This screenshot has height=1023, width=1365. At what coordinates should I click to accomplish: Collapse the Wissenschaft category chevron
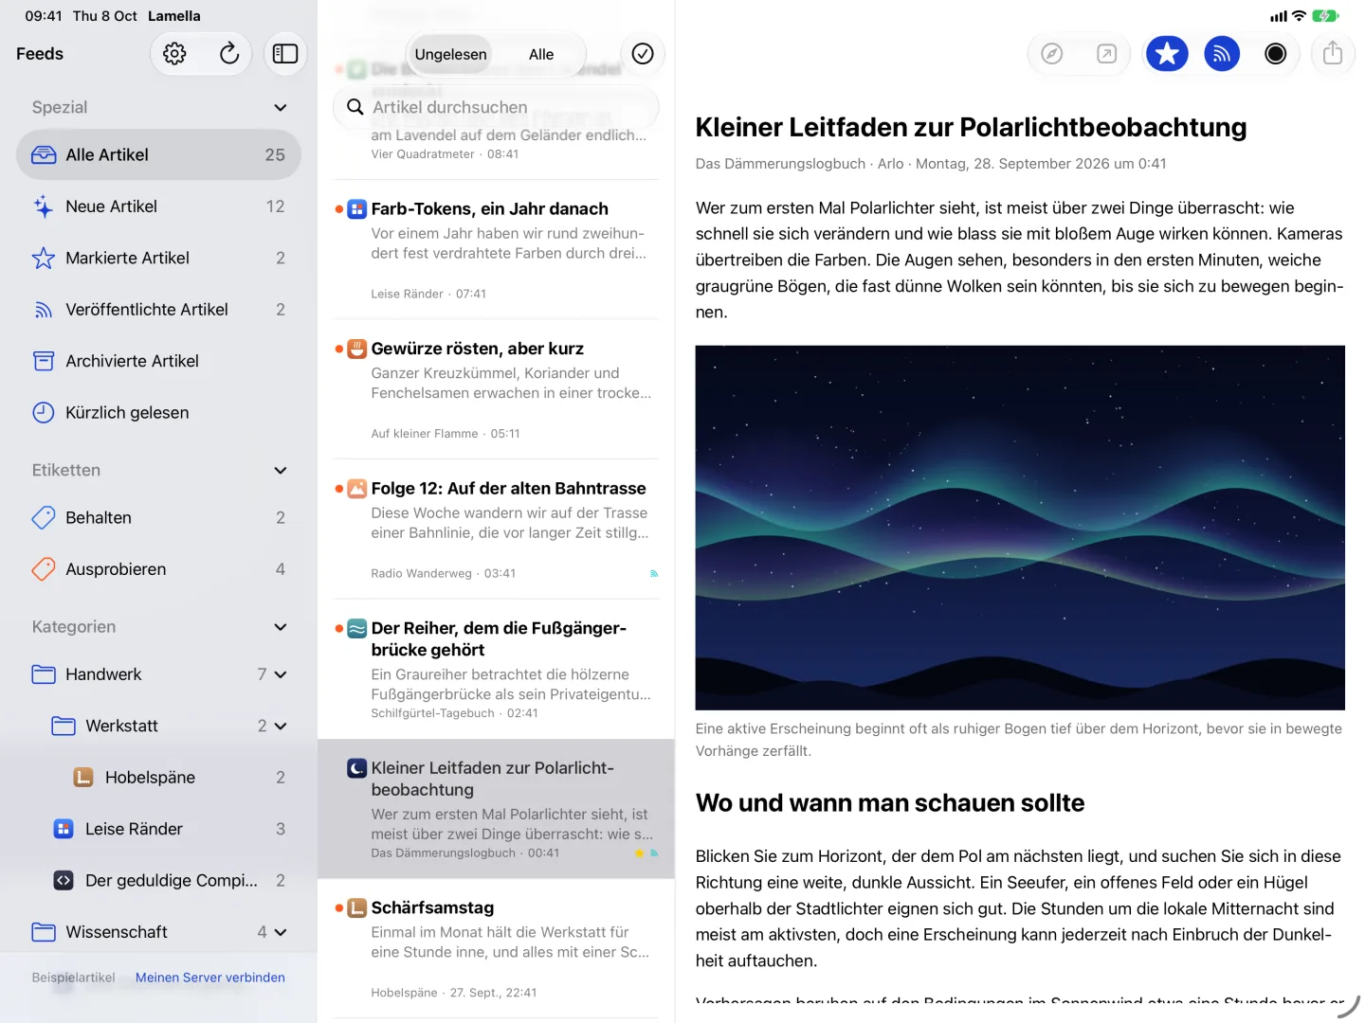[x=281, y=932]
